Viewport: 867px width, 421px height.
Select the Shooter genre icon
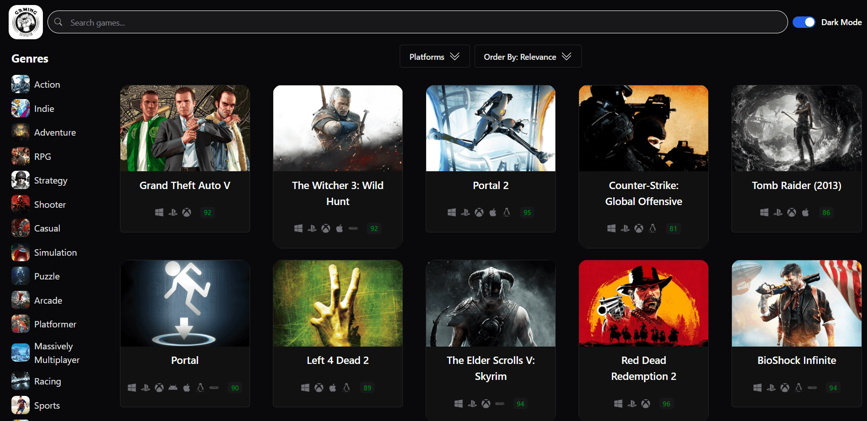[20, 204]
